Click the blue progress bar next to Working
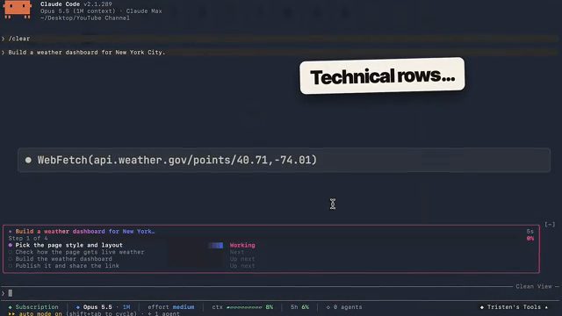The image size is (562, 316). click(x=216, y=245)
